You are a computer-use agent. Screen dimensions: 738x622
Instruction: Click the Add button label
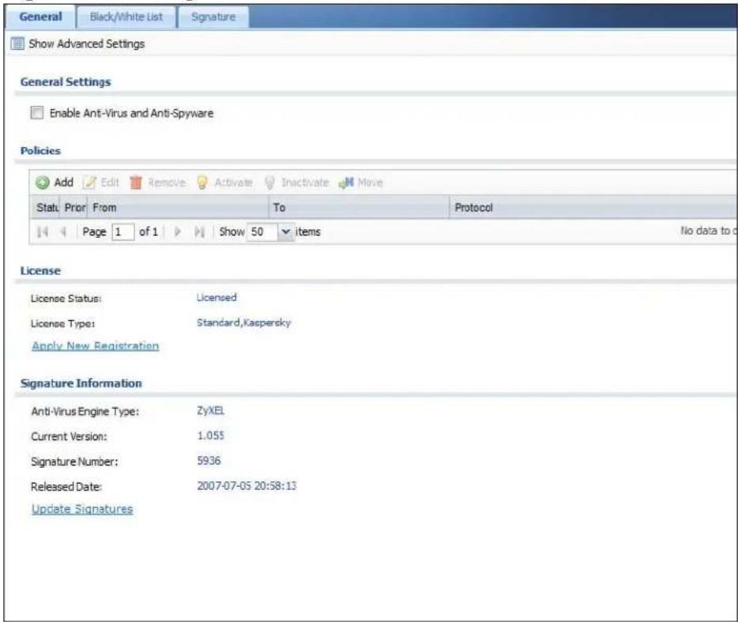click(63, 183)
